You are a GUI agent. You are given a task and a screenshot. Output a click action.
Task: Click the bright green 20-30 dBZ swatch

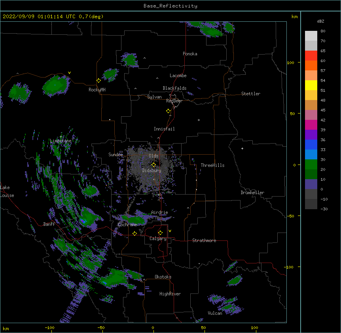311,165
